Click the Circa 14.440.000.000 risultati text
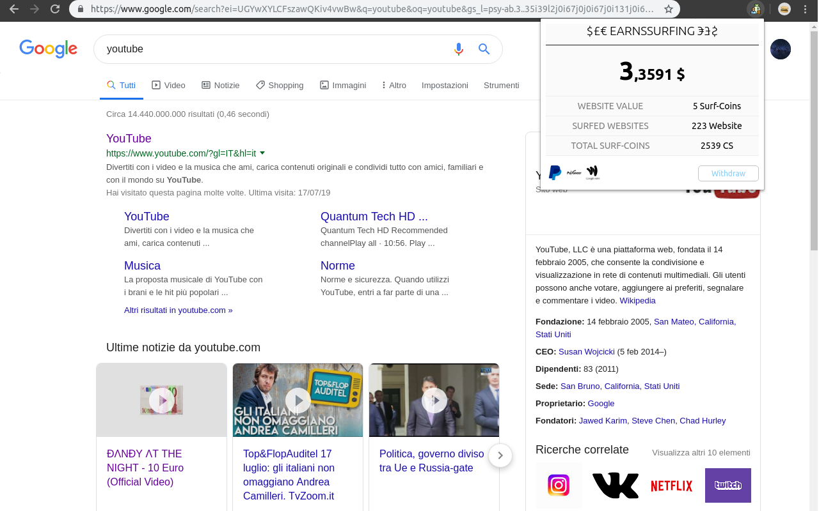The width and height of the screenshot is (819, 511). pyautogui.click(x=187, y=114)
